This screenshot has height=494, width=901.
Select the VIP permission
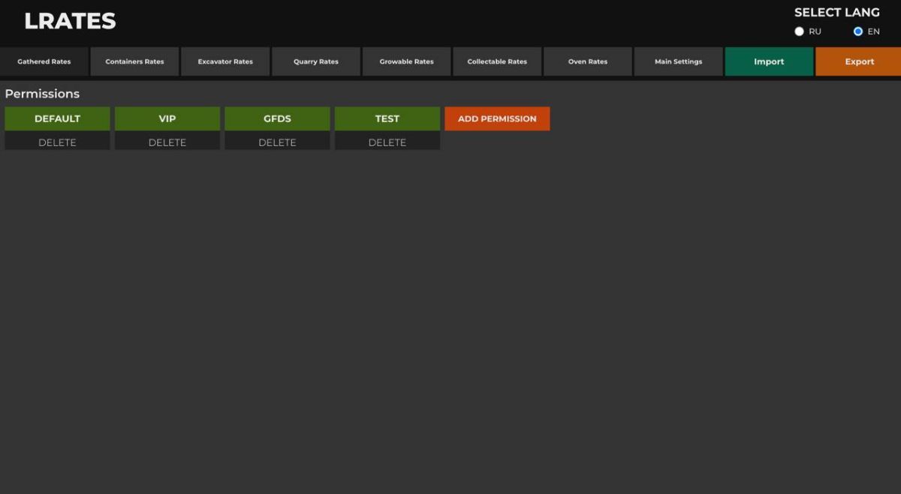coord(167,118)
